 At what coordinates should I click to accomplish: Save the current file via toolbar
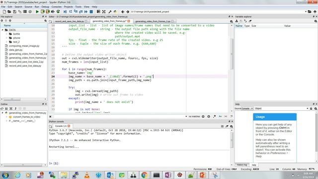coord(14,12)
